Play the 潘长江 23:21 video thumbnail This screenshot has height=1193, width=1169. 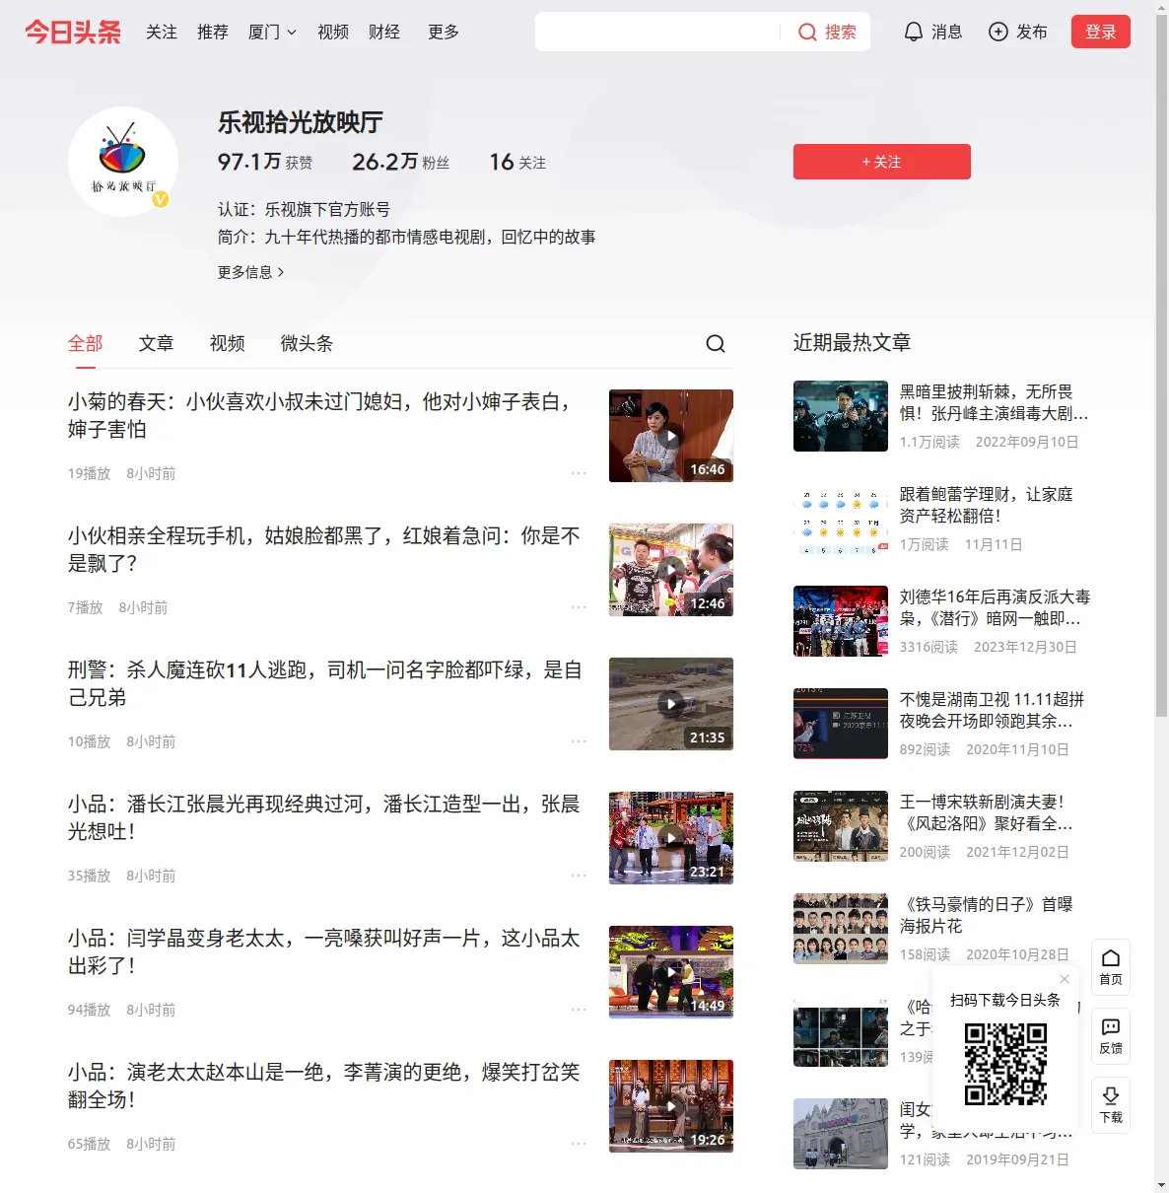pyautogui.click(x=671, y=838)
